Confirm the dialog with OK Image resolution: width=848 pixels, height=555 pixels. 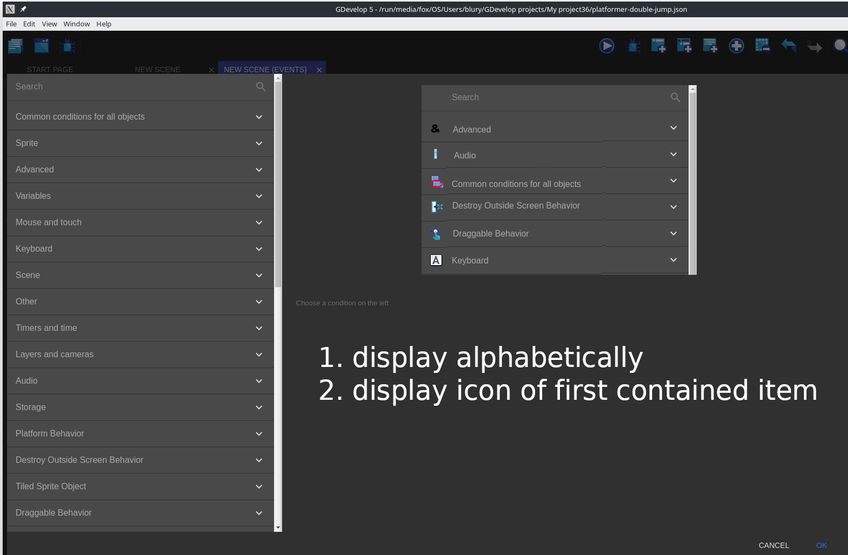point(822,545)
